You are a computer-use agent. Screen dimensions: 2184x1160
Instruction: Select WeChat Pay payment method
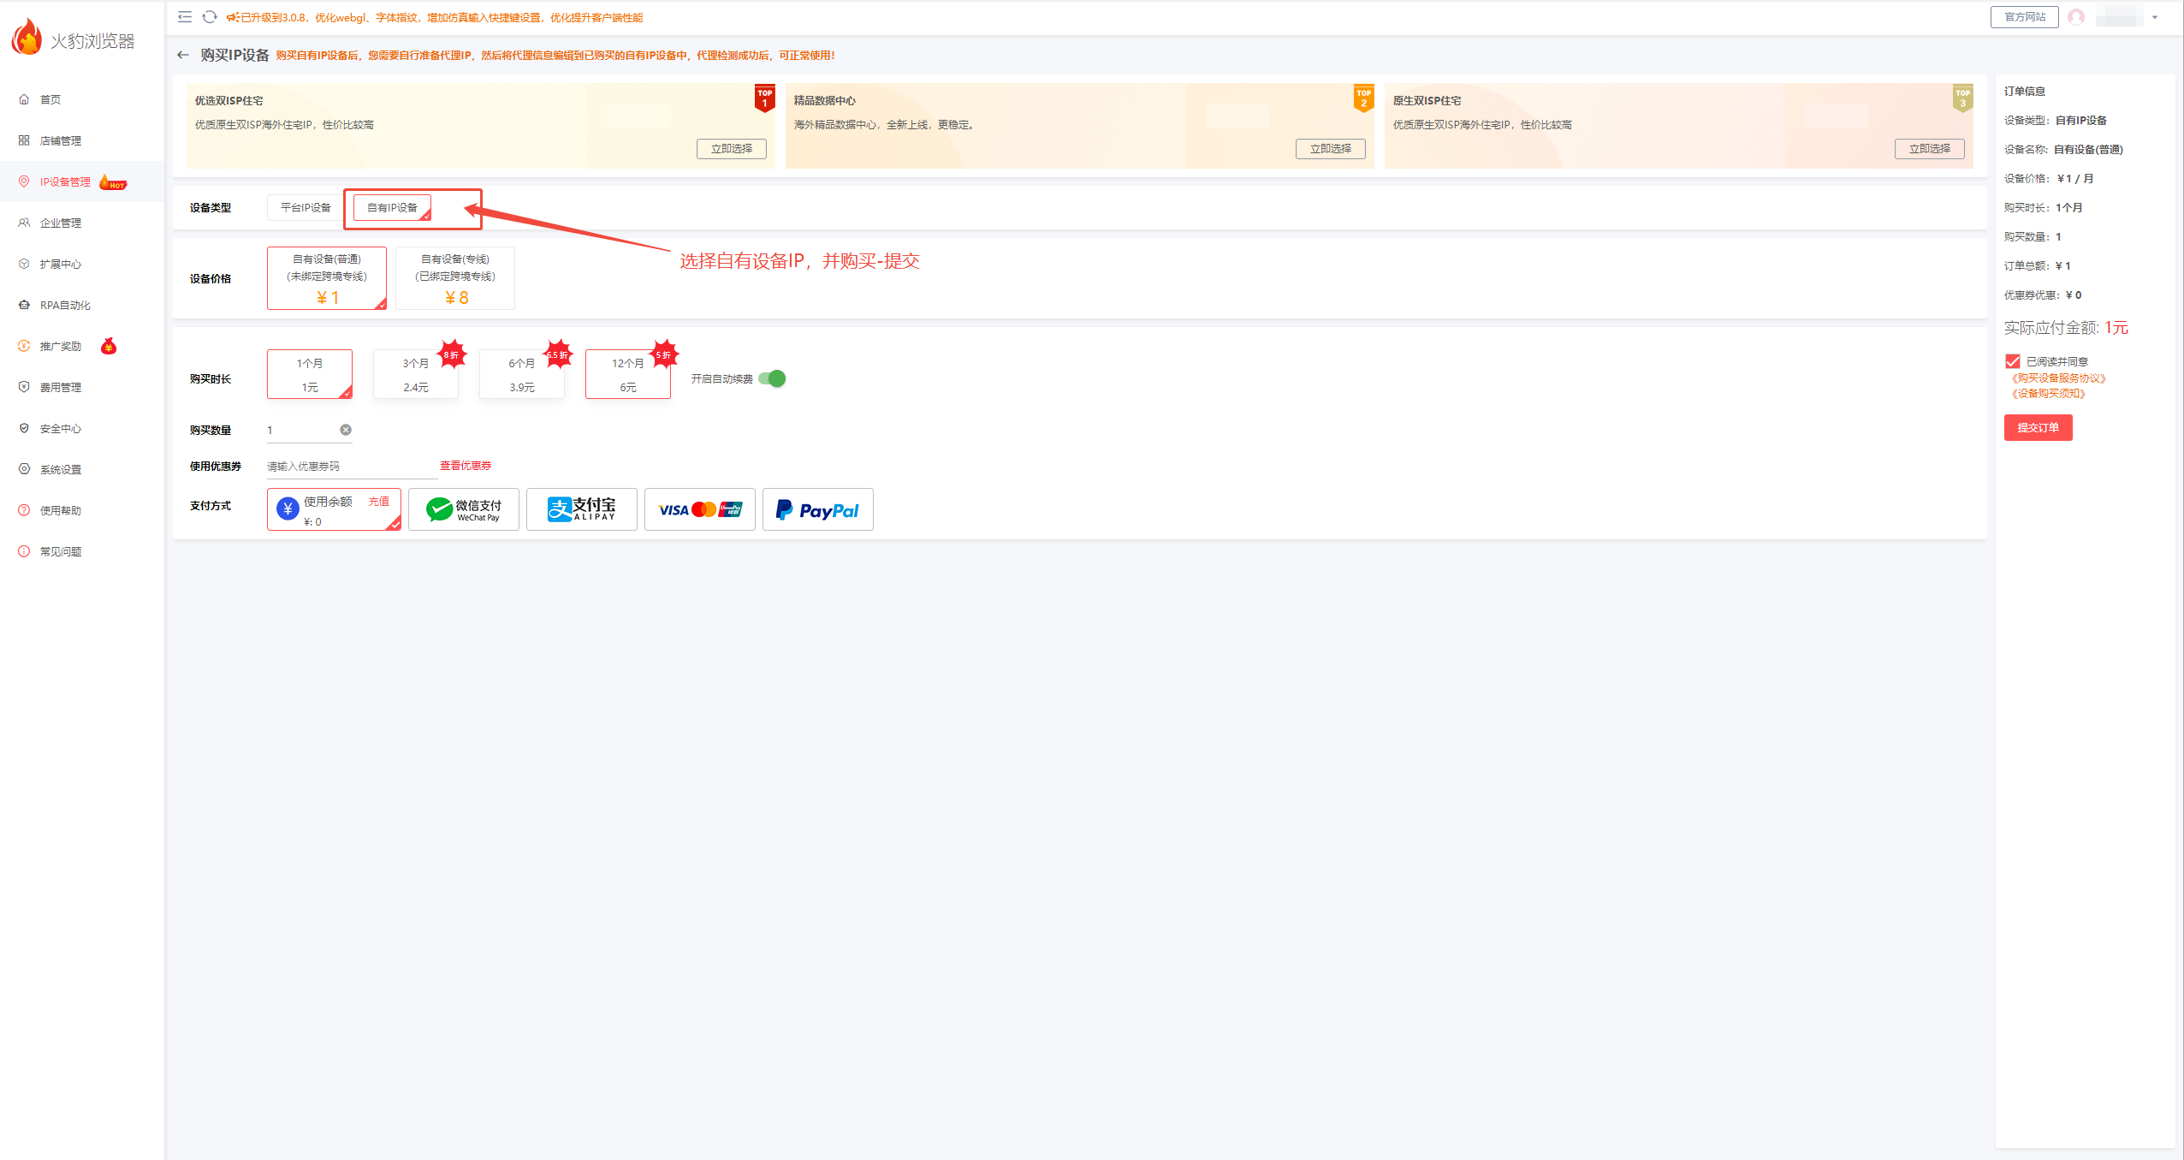point(464,509)
